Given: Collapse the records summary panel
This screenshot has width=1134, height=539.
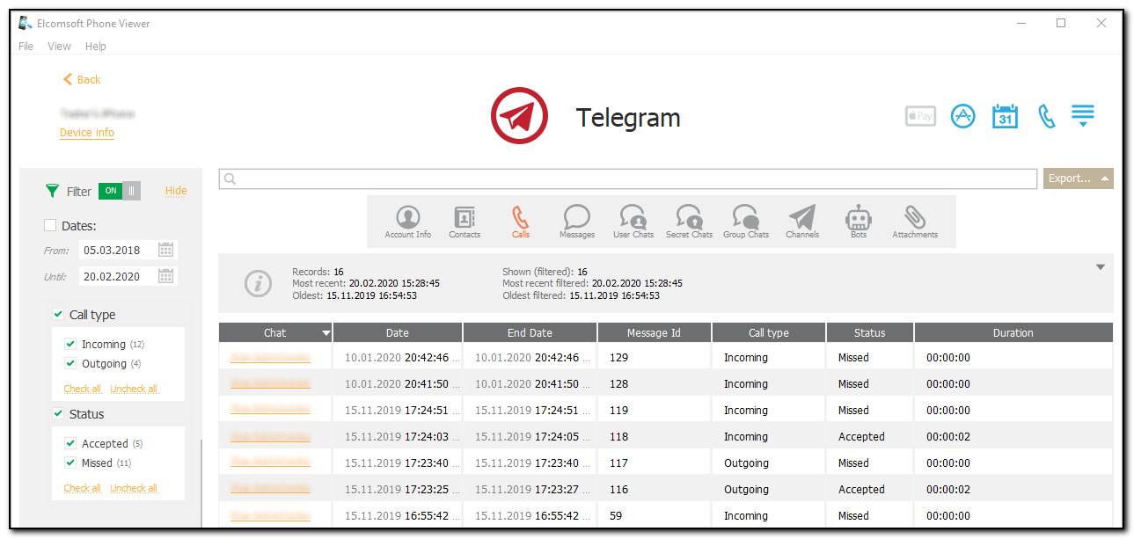Looking at the screenshot, I should (1100, 266).
